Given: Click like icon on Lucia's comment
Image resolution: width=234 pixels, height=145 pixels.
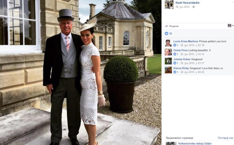Looking at the screenshot, I should coord(174,45).
